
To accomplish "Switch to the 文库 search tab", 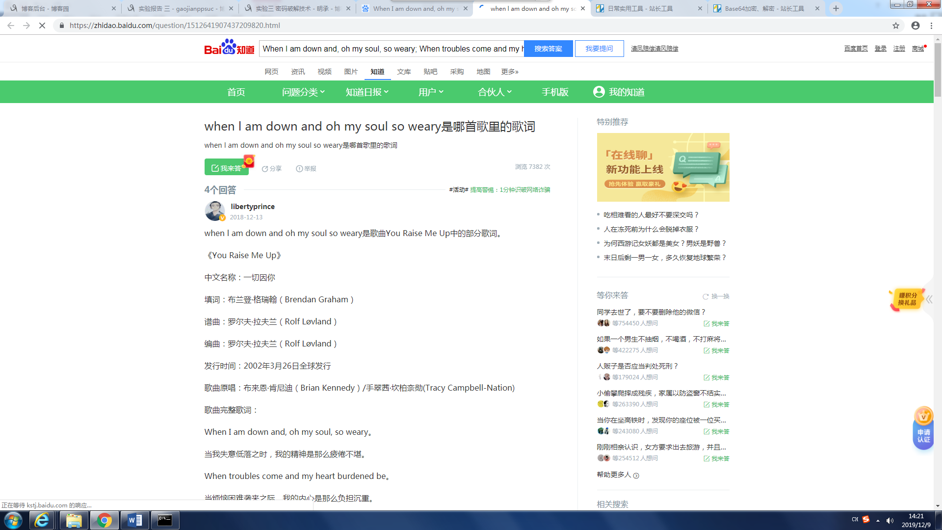I will click(404, 72).
